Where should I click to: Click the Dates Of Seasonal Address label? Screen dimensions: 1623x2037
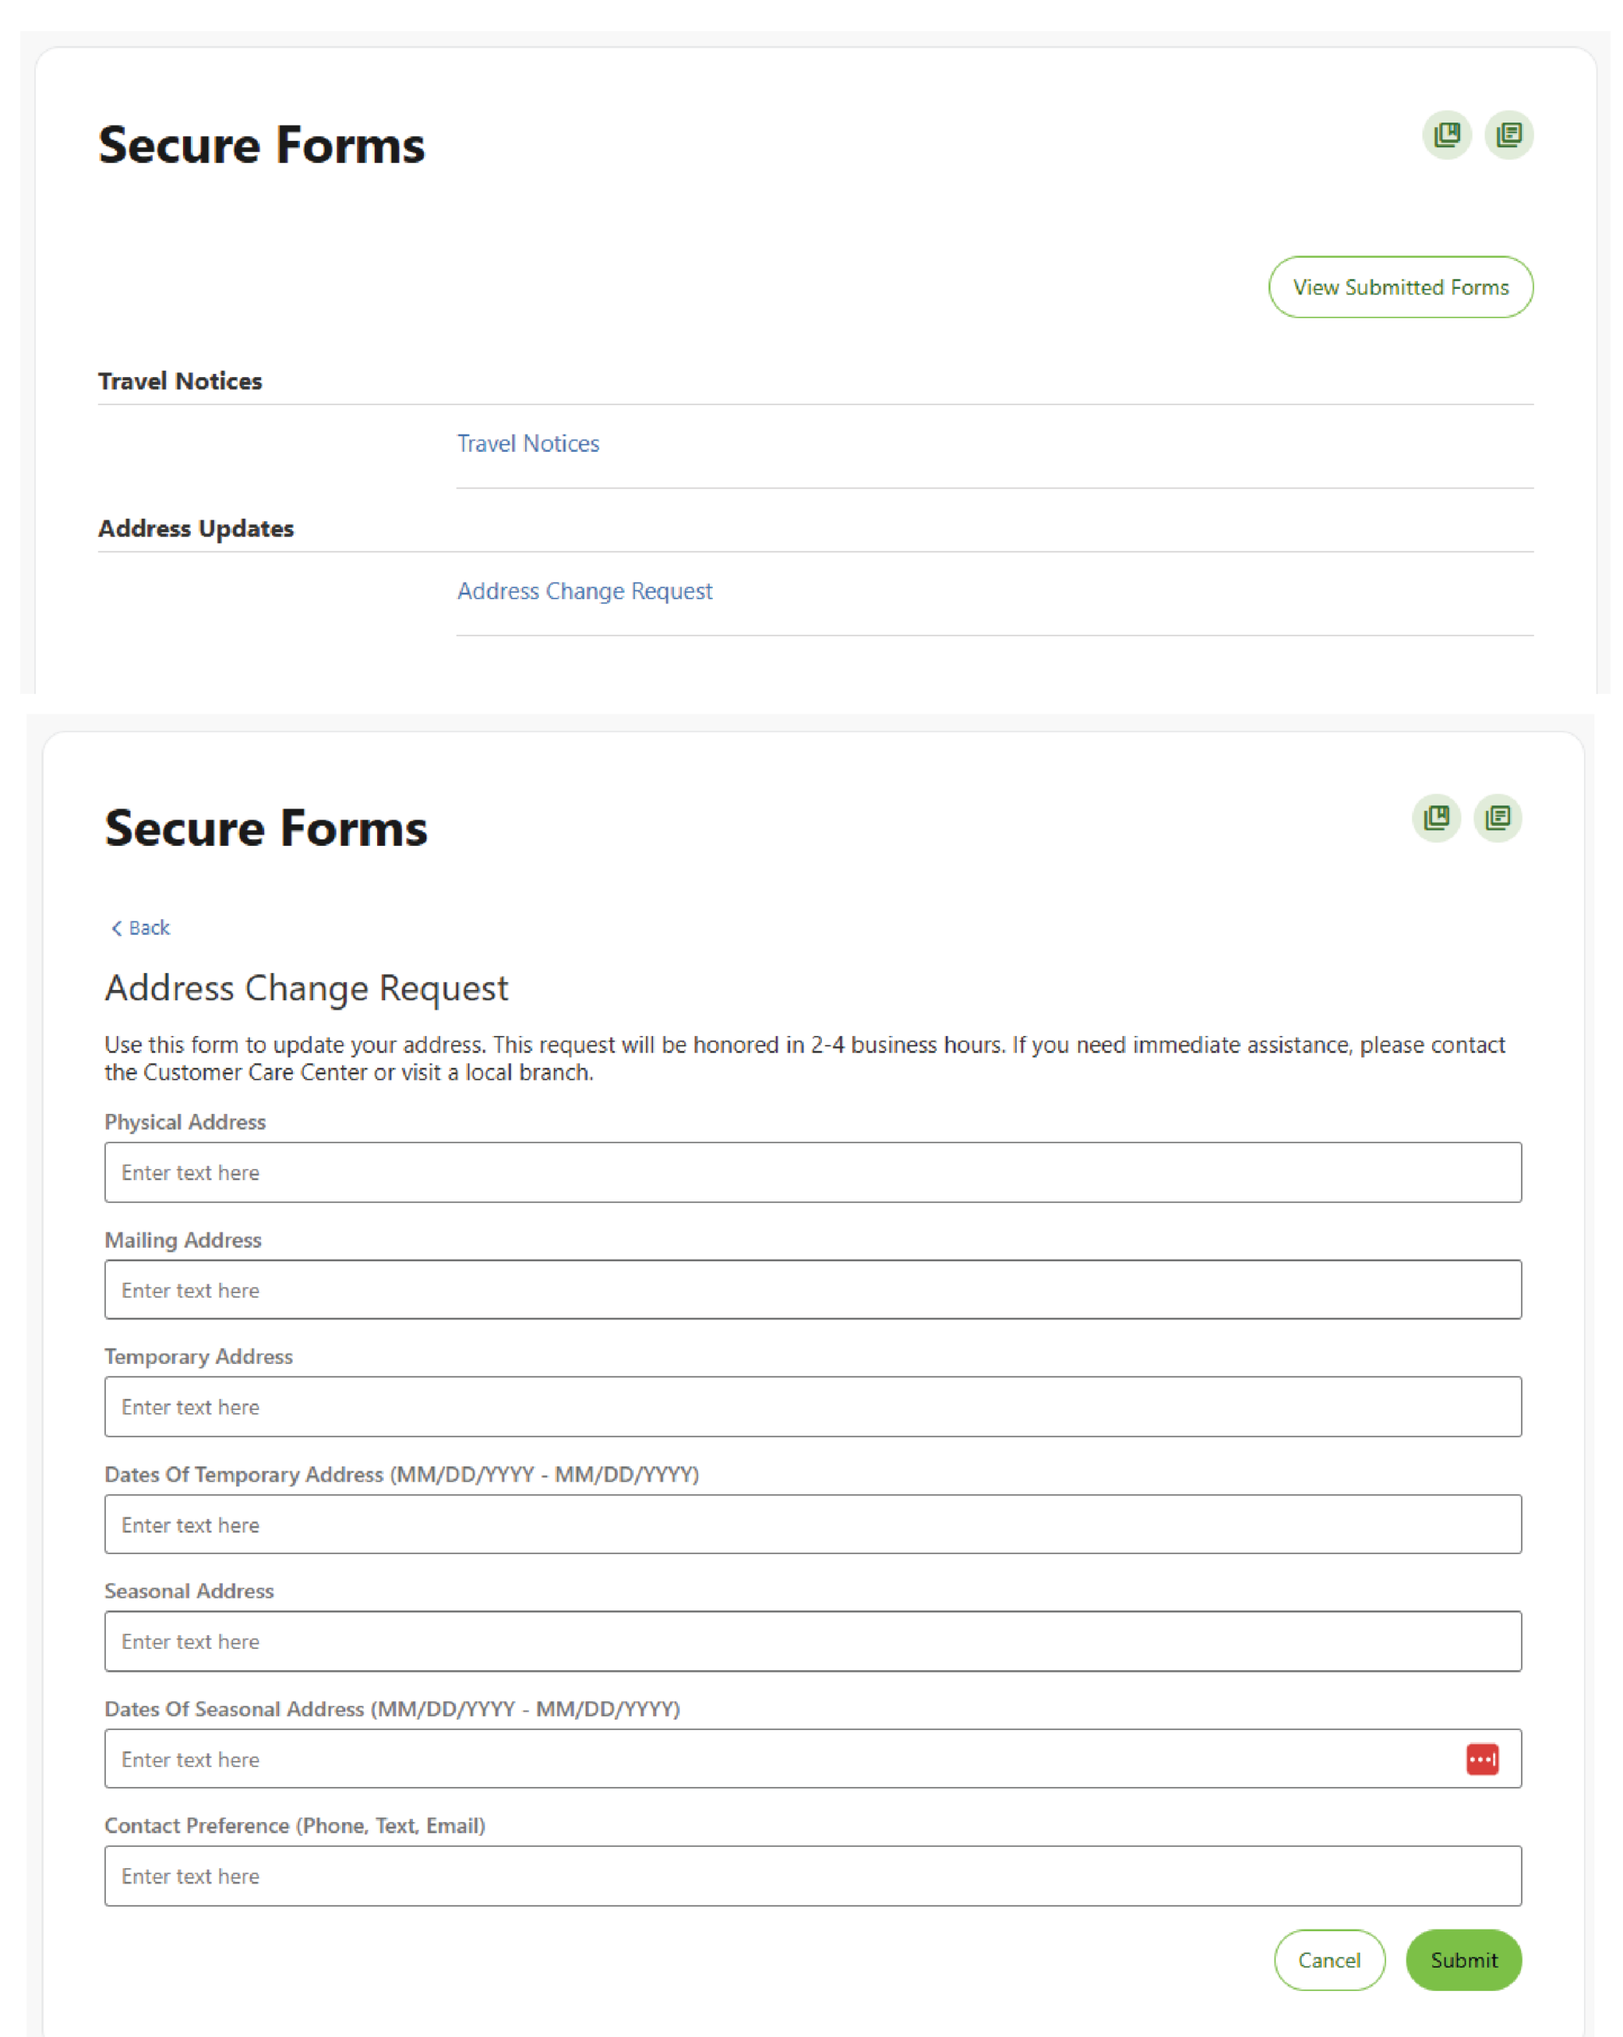392,1708
